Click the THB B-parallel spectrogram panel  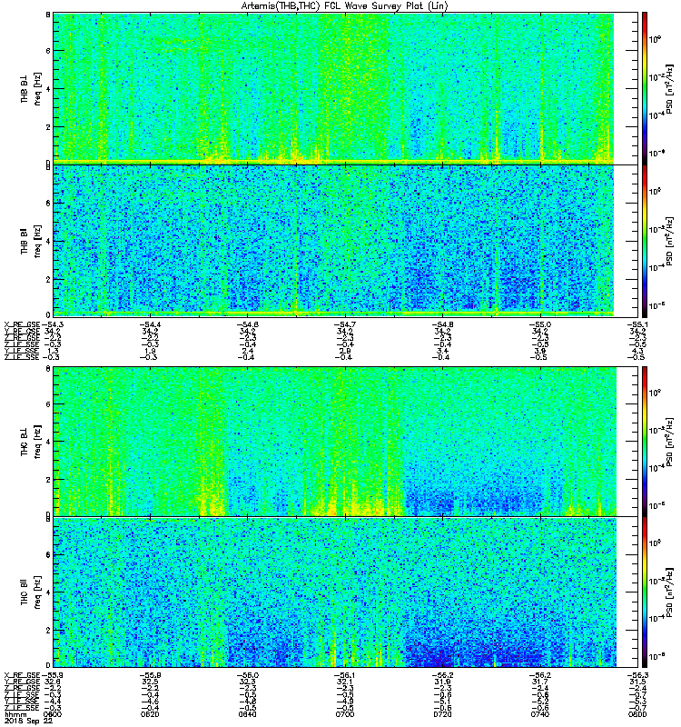click(x=346, y=241)
